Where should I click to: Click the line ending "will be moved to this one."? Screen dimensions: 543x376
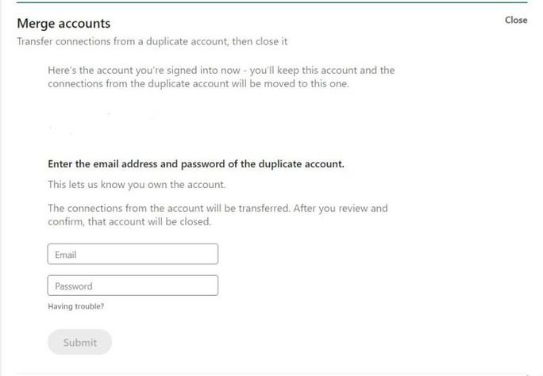click(x=198, y=84)
